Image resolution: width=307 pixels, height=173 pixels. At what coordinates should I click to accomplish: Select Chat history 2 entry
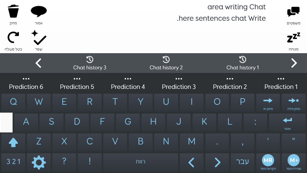166,63
